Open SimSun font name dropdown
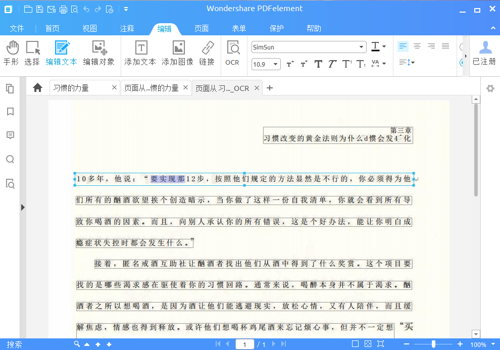The width and height of the screenshot is (500, 350). pyautogui.click(x=361, y=47)
